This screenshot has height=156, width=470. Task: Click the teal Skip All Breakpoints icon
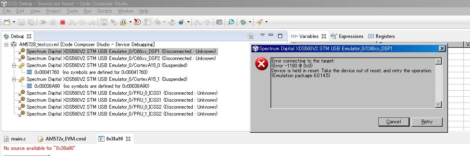tap(231, 22)
